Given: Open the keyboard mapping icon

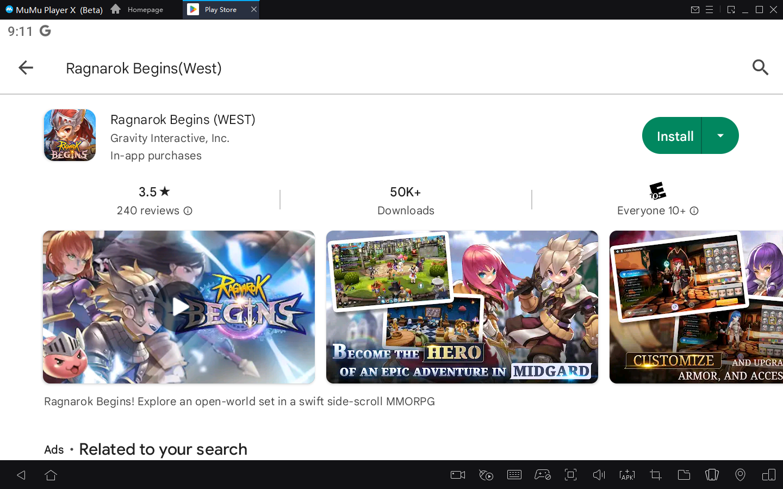Looking at the screenshot, I should [x=514, y=475].
